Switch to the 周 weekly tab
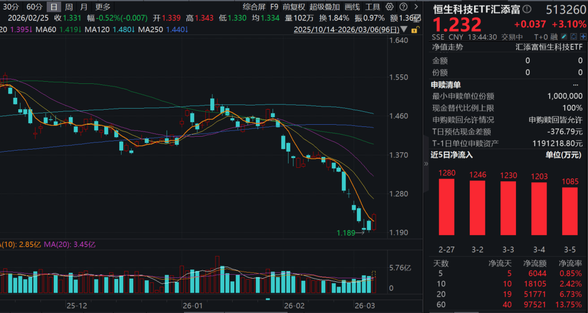 [x=68, y=7]
